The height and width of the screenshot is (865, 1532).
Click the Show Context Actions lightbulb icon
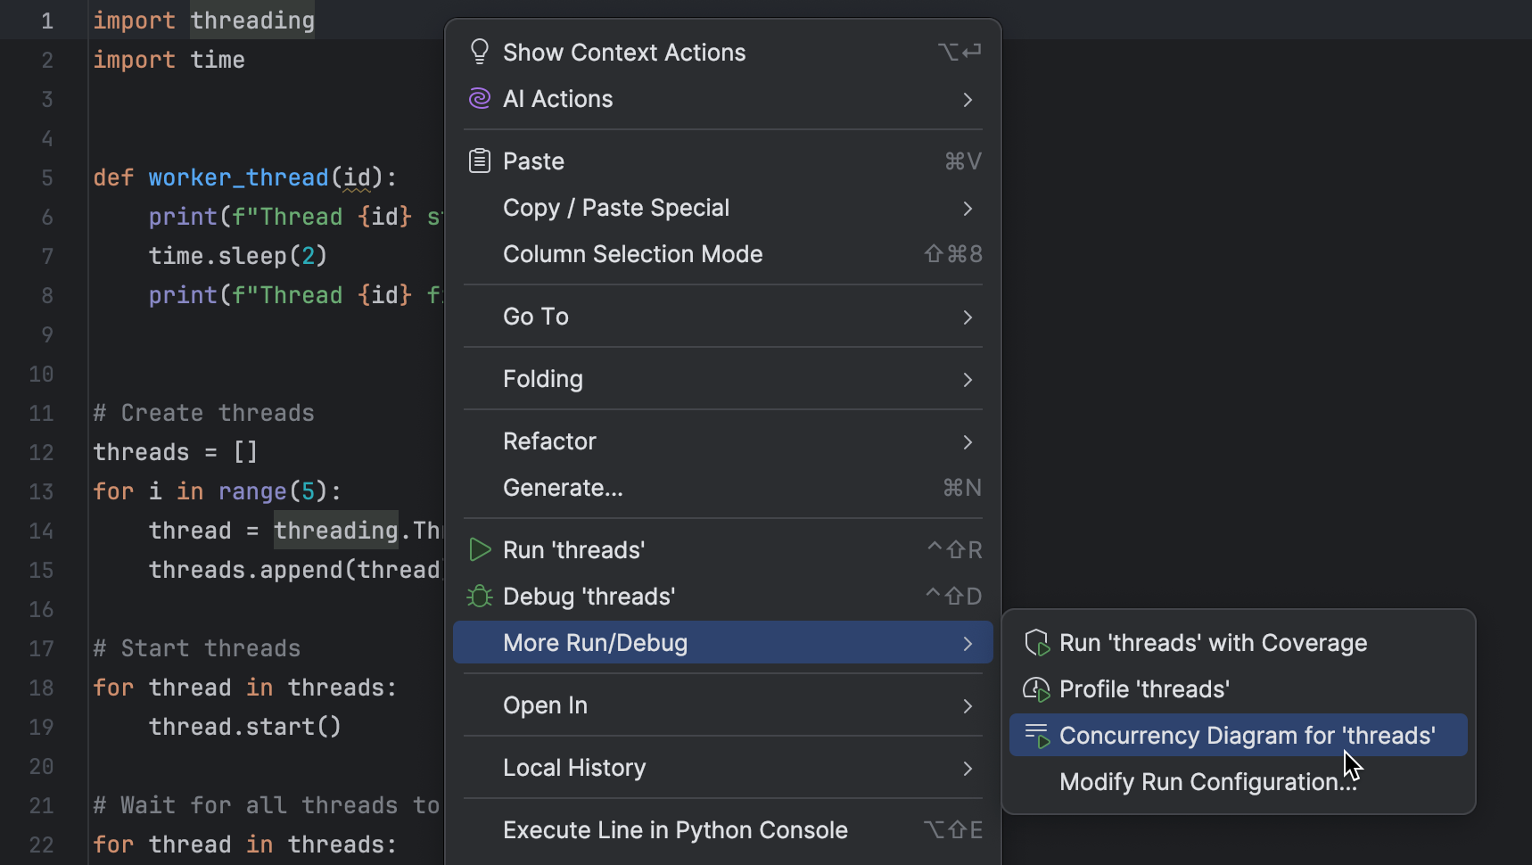pyautogui.click(x=480, y=51)
